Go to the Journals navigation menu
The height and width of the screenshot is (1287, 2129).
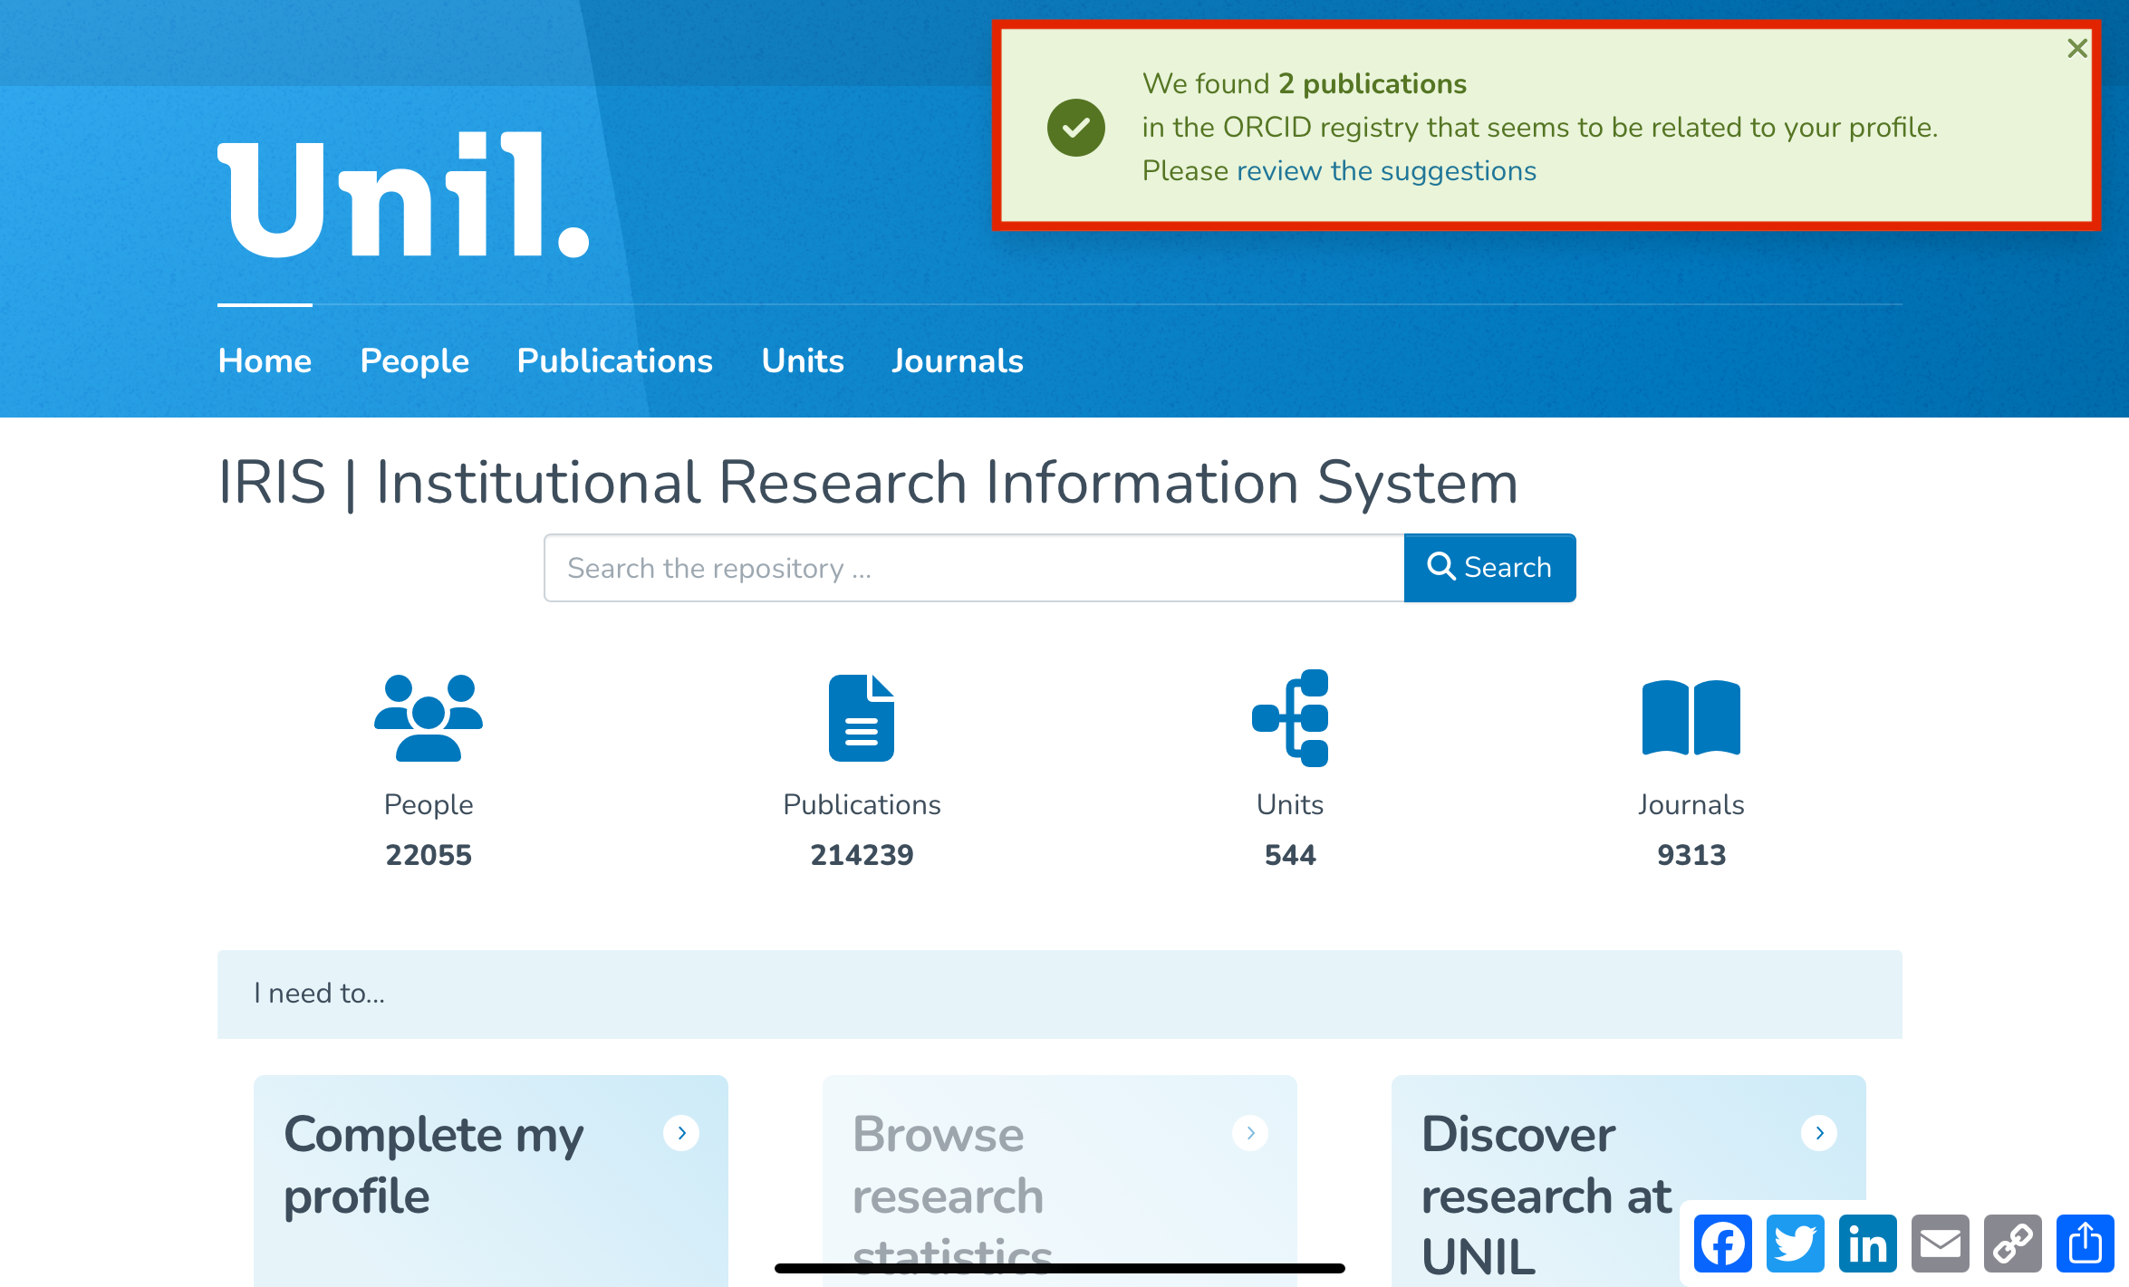[x=957, y=360]
